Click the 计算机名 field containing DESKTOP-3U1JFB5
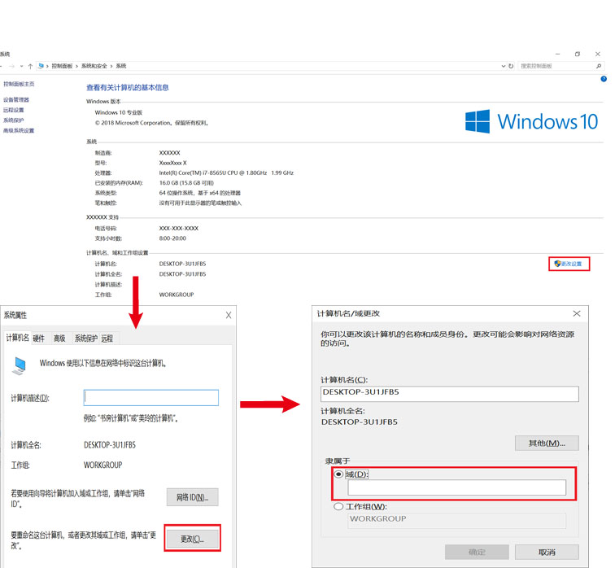Viewport: 615px width, 568px height. (449, 392)
